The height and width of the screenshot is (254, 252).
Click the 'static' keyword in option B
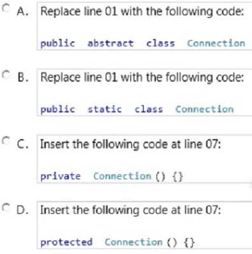pyautogui.click(x=105, y=109)
